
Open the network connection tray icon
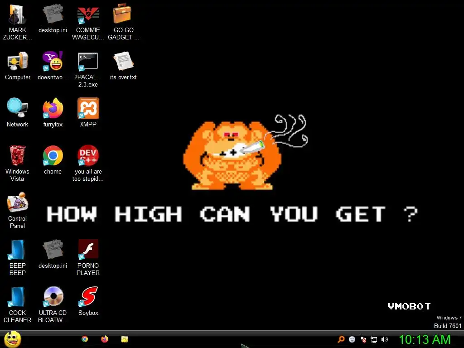(x=374, y=339)
